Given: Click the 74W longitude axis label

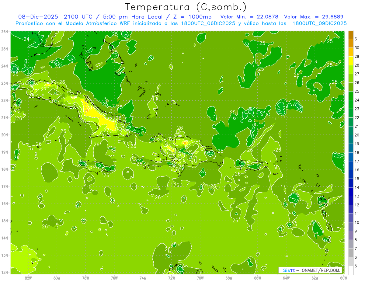Looking at the screenshot, I should (143, 278).
